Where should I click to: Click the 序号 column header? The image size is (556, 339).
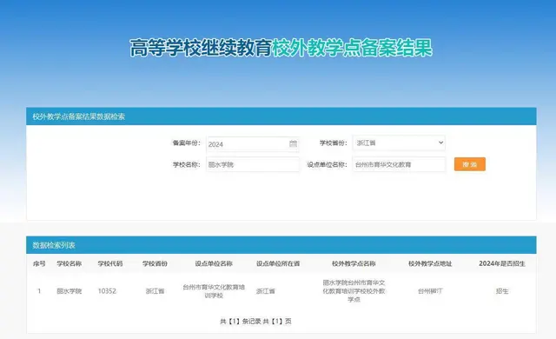pyautogui.click(x=39, y=263)
